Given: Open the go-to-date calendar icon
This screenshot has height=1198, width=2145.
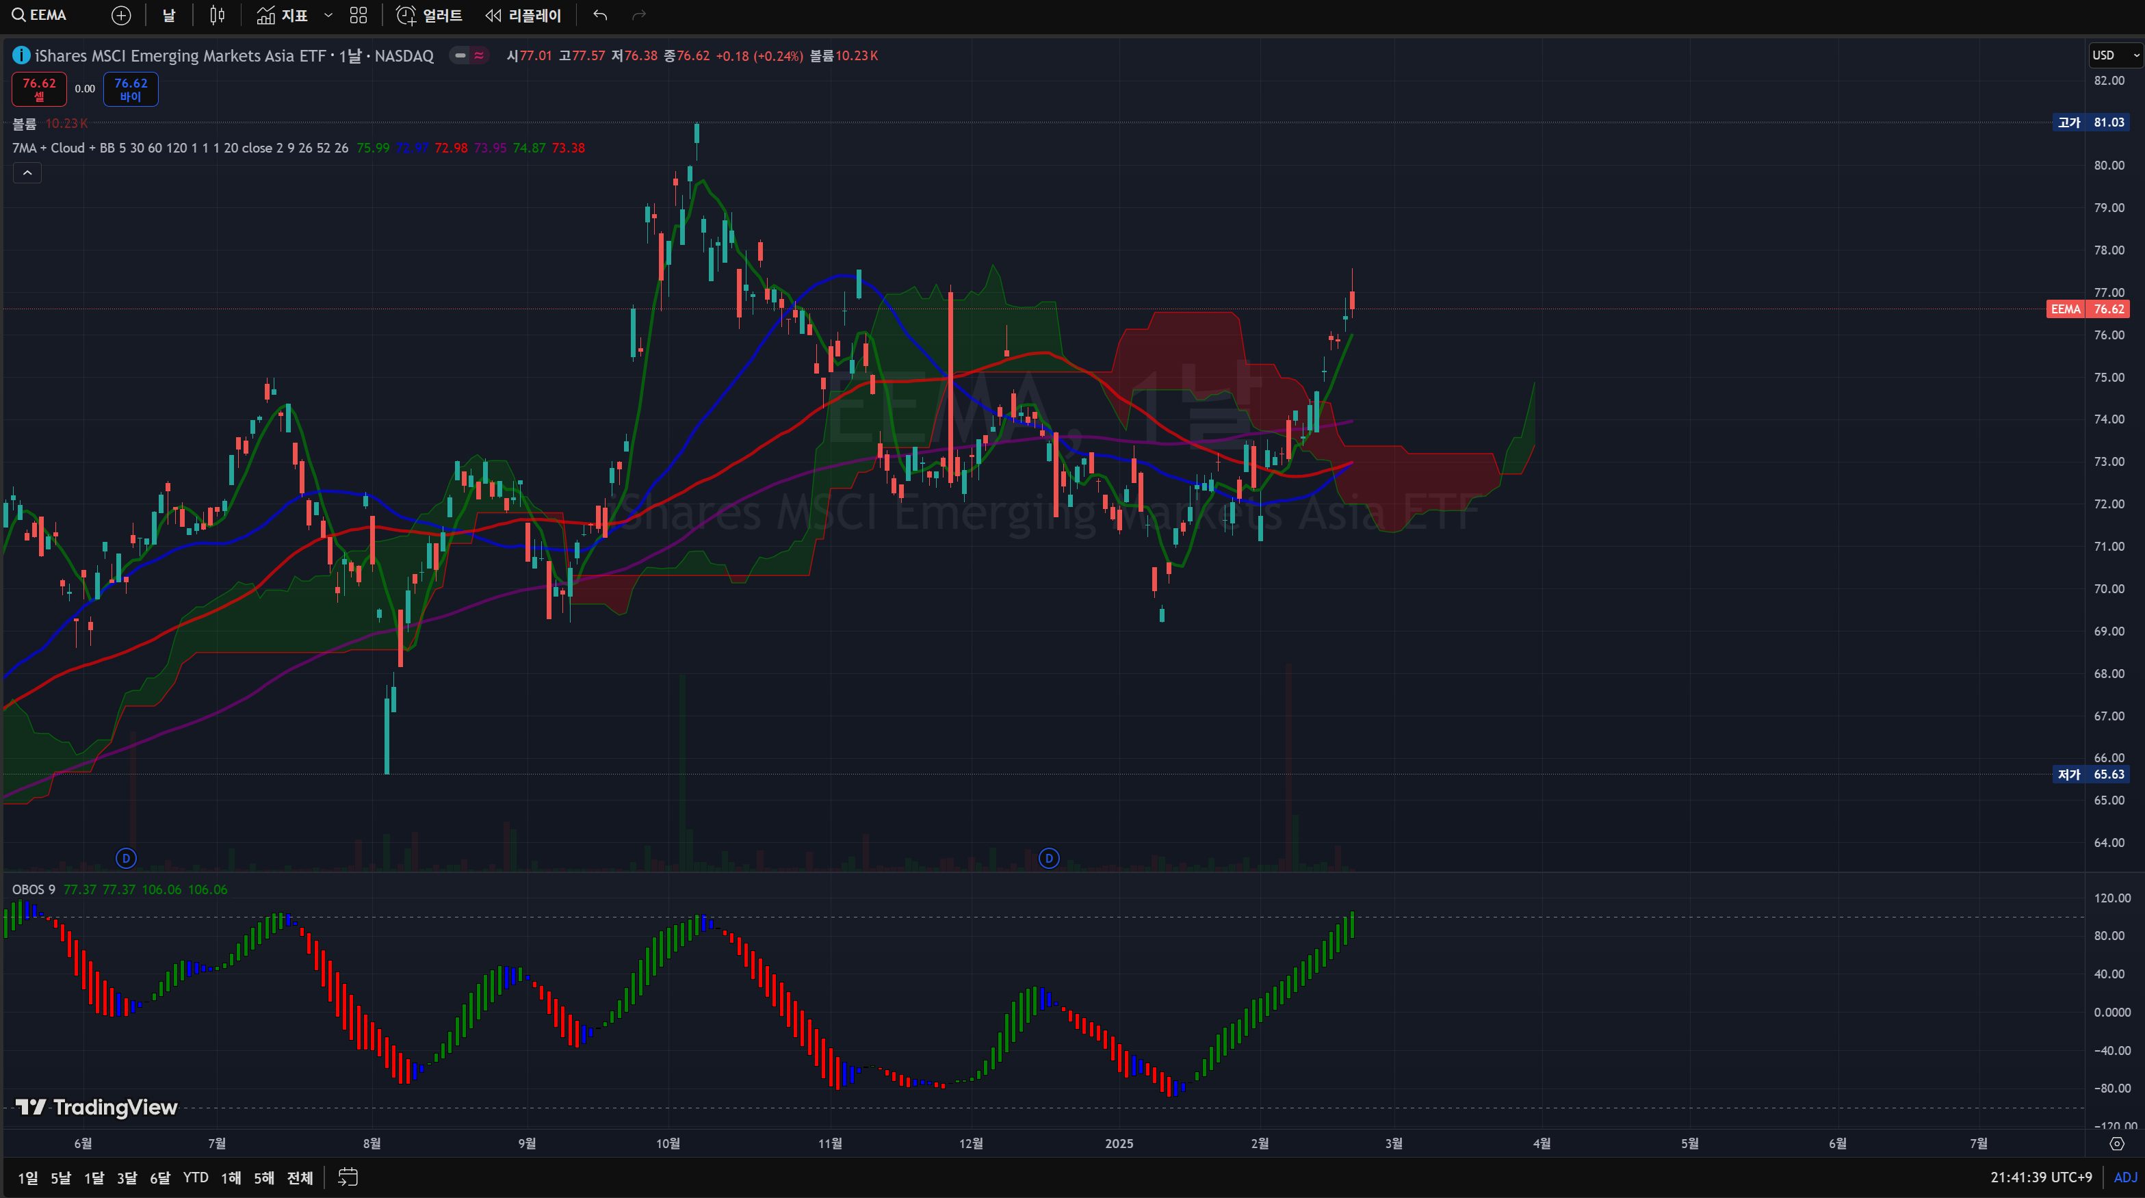Looking at the screenshot, I should coord(348,1177).
